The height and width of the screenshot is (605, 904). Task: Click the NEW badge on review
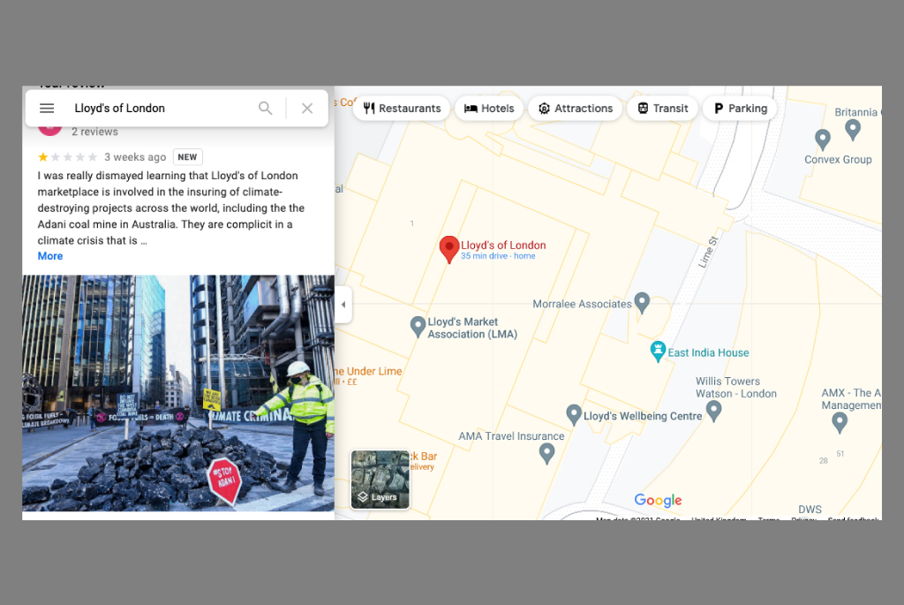187,157
